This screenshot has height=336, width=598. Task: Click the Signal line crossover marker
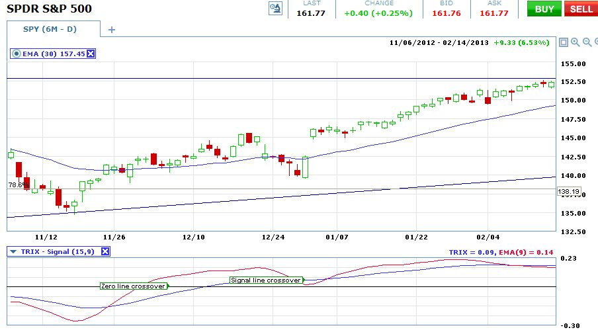pyautogui.click(x=266, y=280)
